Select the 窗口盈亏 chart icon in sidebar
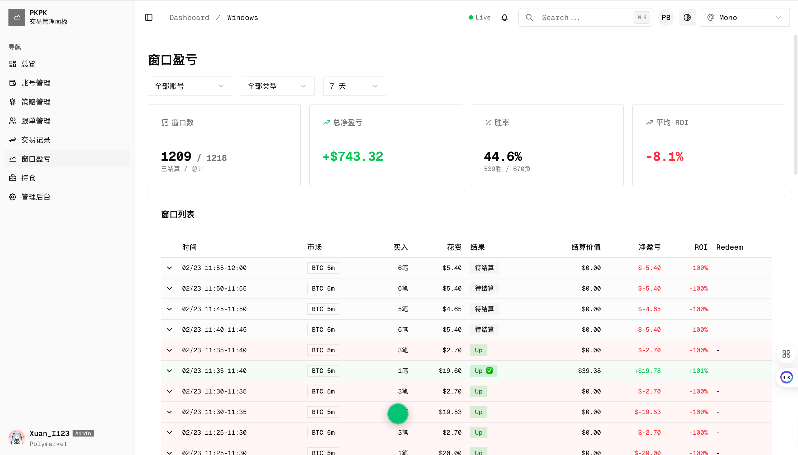This screenshot has height=455, width=798. pos(12,159)
